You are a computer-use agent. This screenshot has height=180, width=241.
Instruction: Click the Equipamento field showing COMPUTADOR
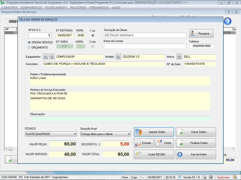(80, 57)
